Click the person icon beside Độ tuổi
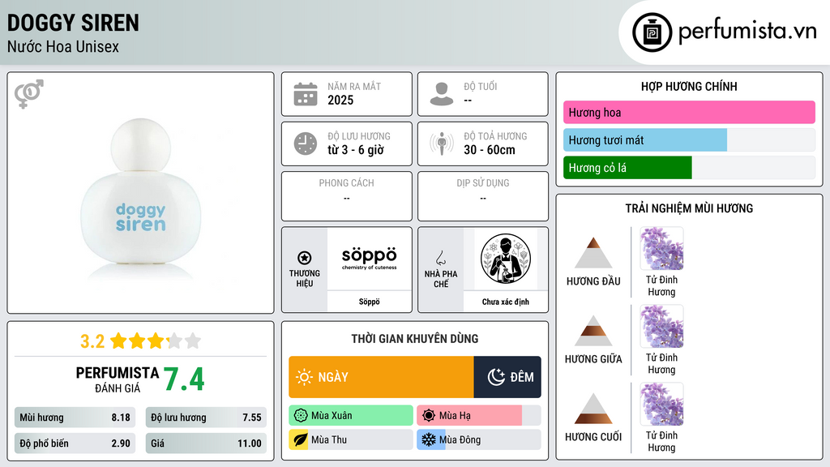 [x=442, y=94]
